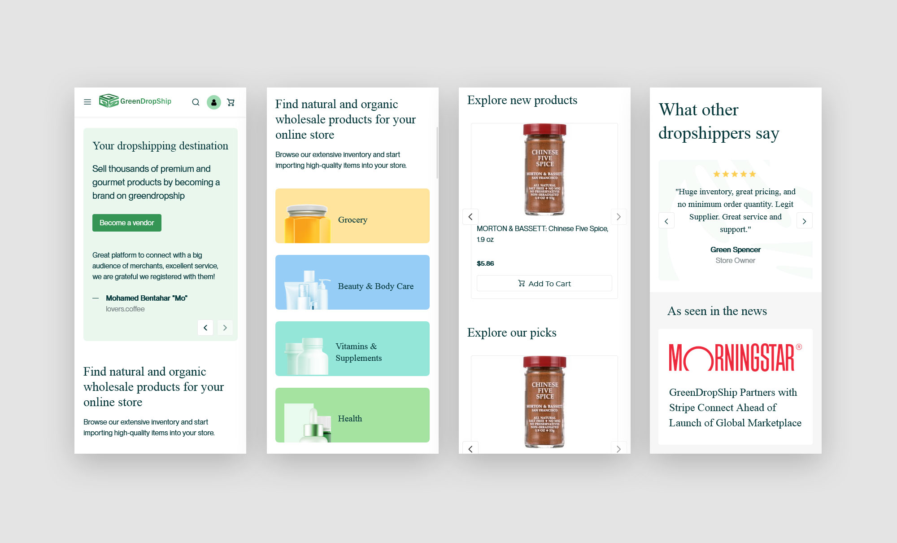Go to previous item in new products carousel
This screenshot has height=543, width=897.
pos(470,217)
